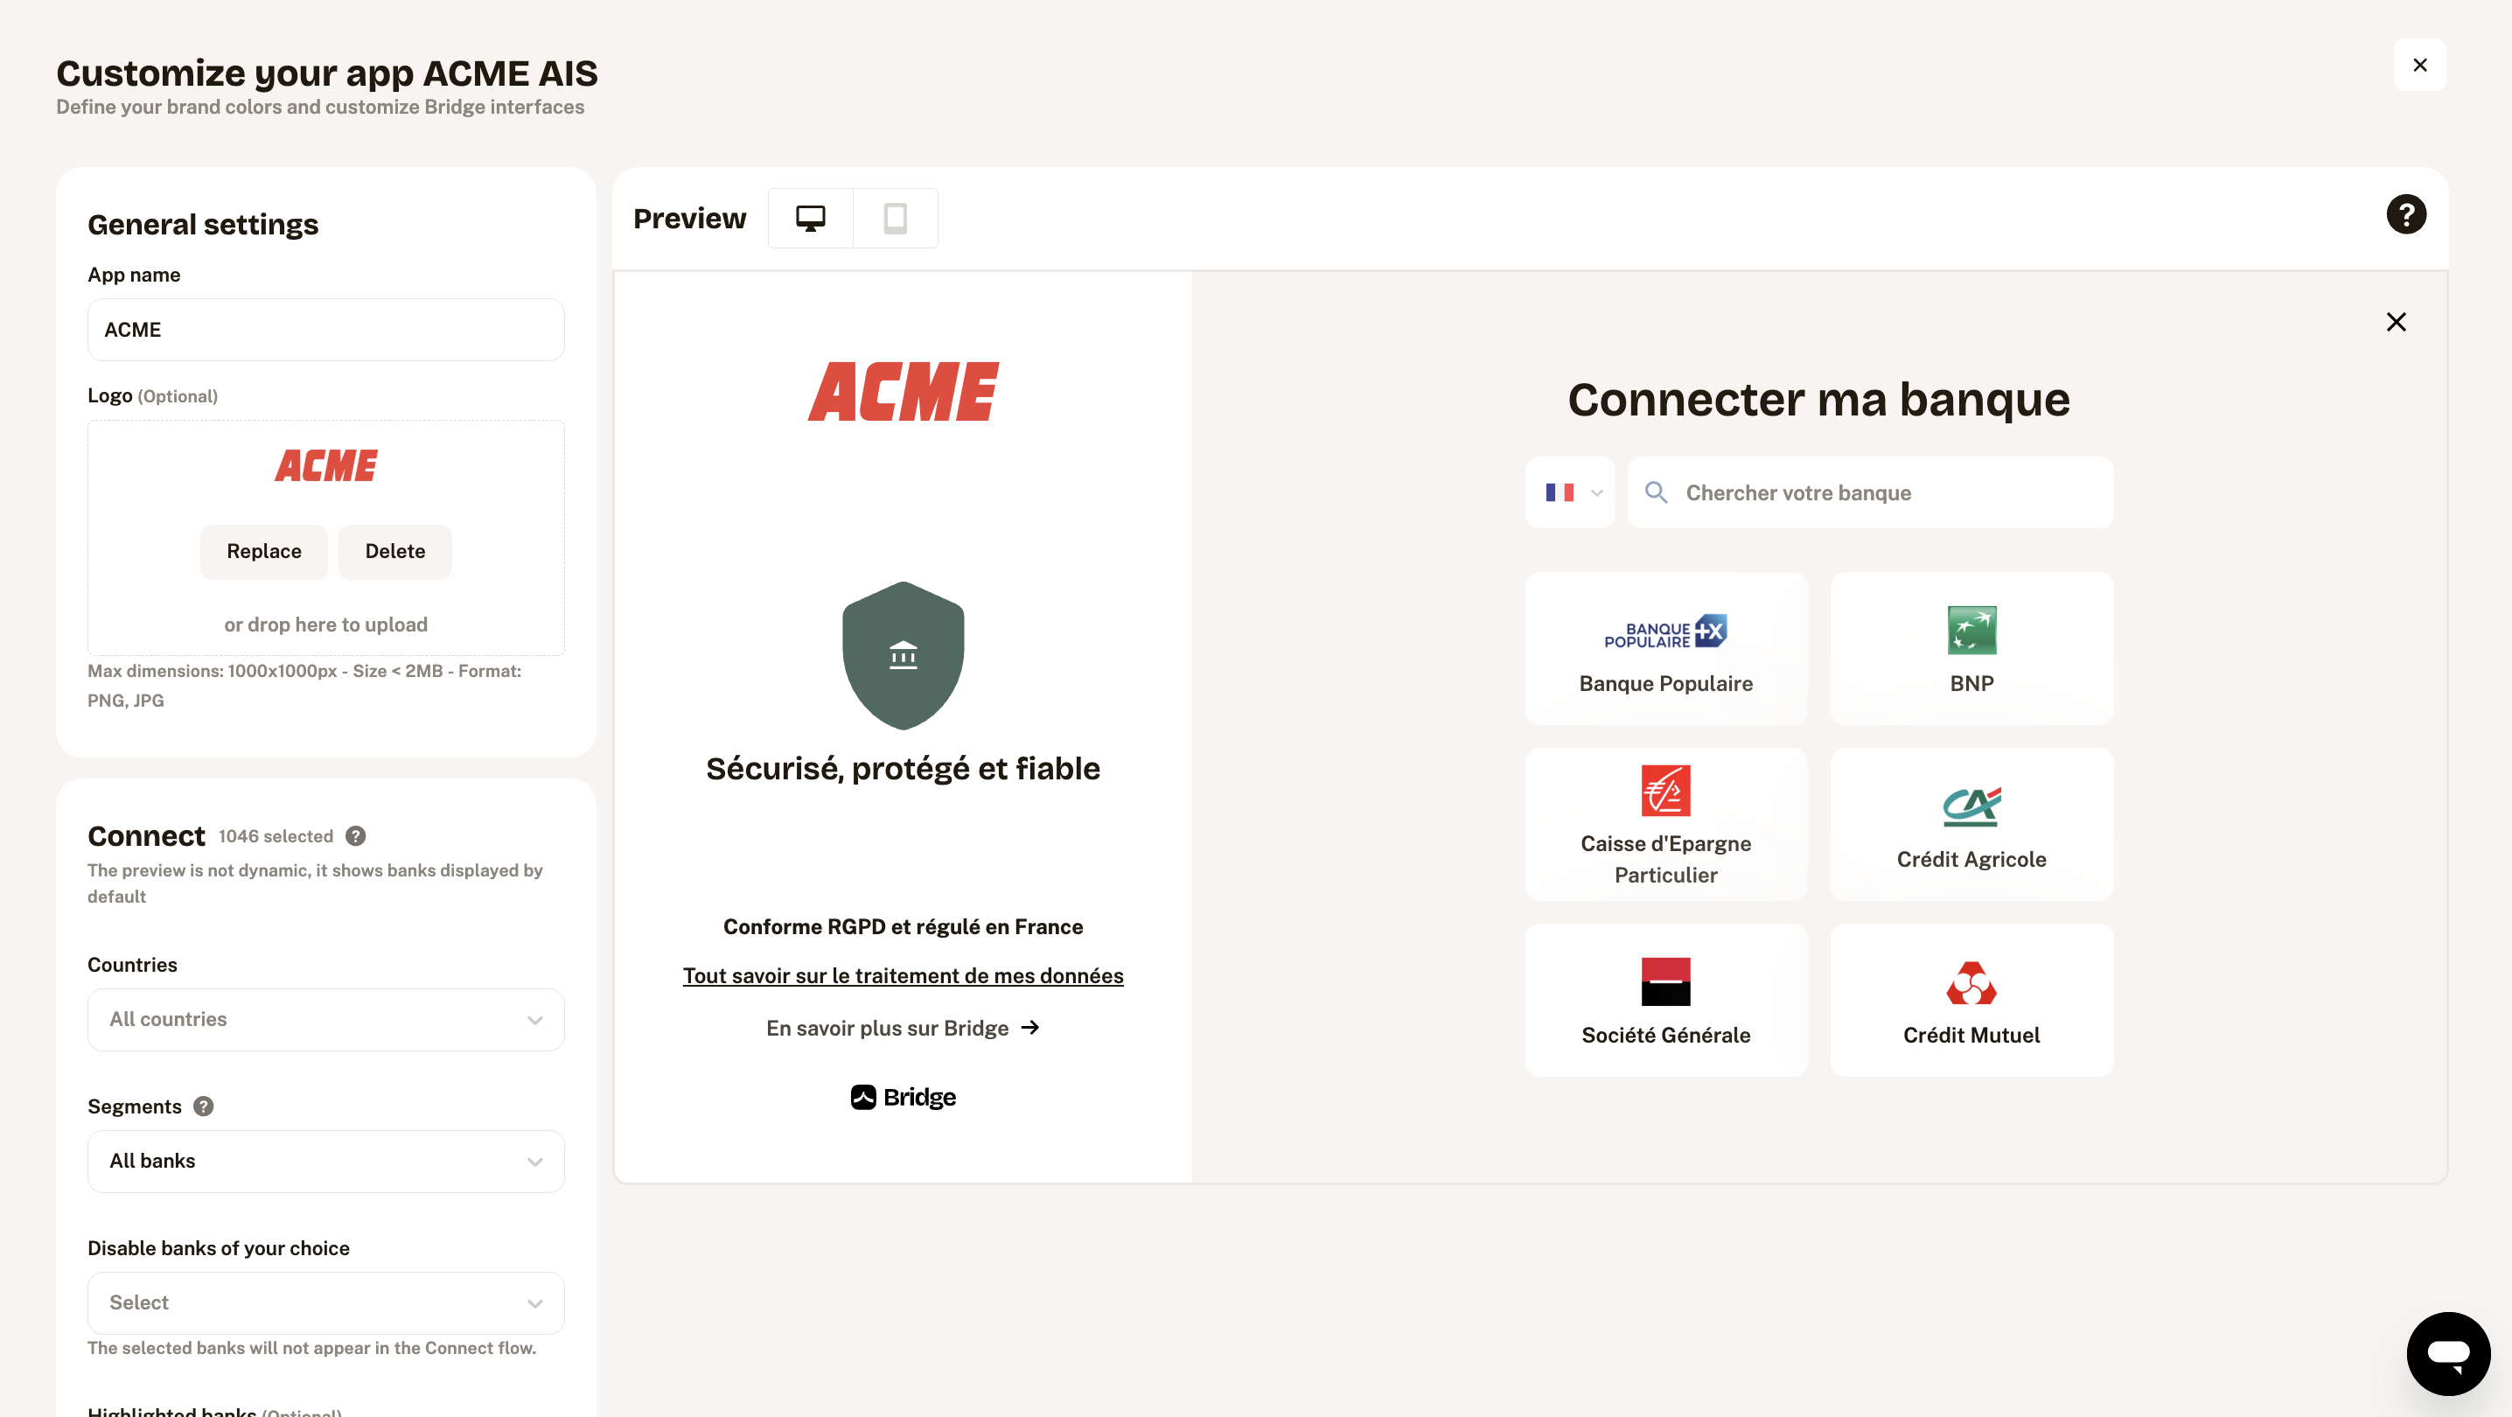Show help tooltip next to Segments
The height and width of the screenshot is (1417, 2512).
(x=203, y=1106)
